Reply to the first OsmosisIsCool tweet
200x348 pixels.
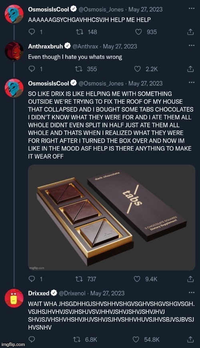coord(32,32)
